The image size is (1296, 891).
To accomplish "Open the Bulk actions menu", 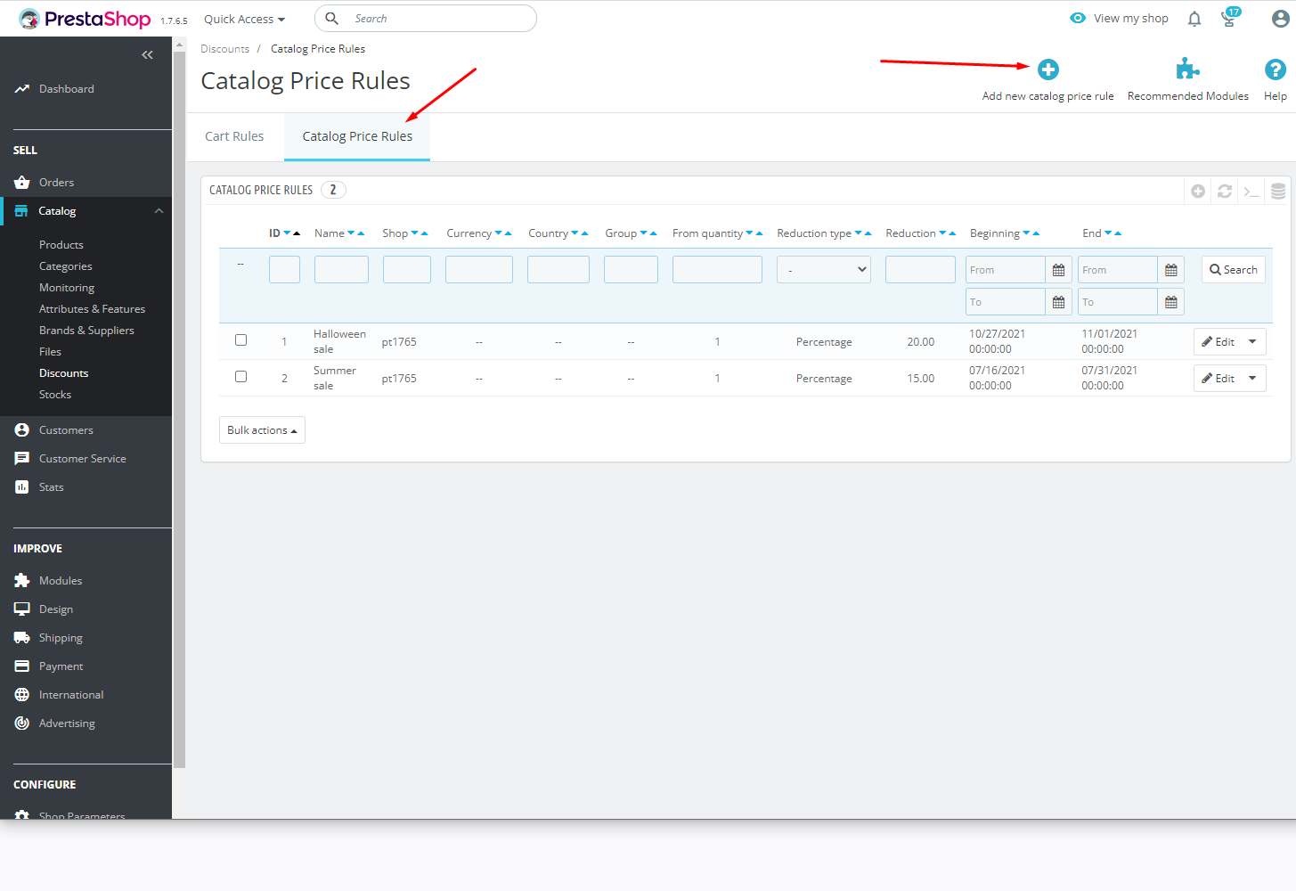I will 262,430.
